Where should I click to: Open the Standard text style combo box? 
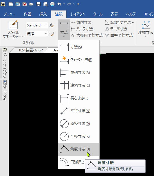coord(37,25)
